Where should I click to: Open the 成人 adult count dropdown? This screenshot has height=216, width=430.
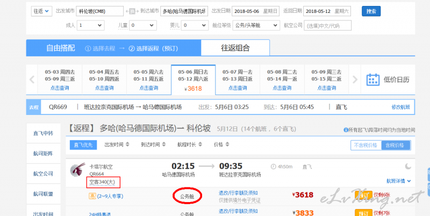tap(90, 25)
